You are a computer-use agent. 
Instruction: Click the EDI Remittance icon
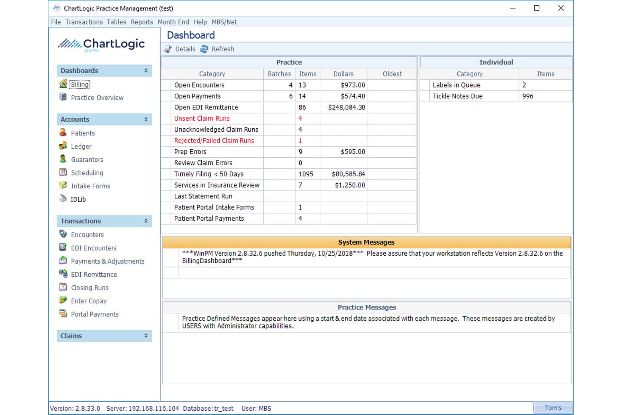[63, 274]
